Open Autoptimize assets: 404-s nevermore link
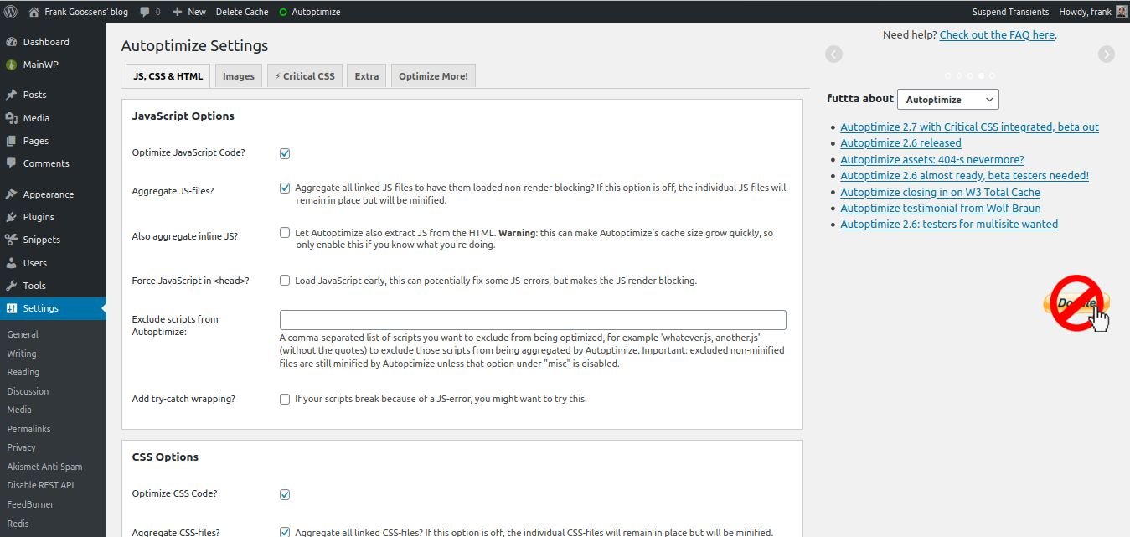 pyautogui.click(x=932, y=159)
